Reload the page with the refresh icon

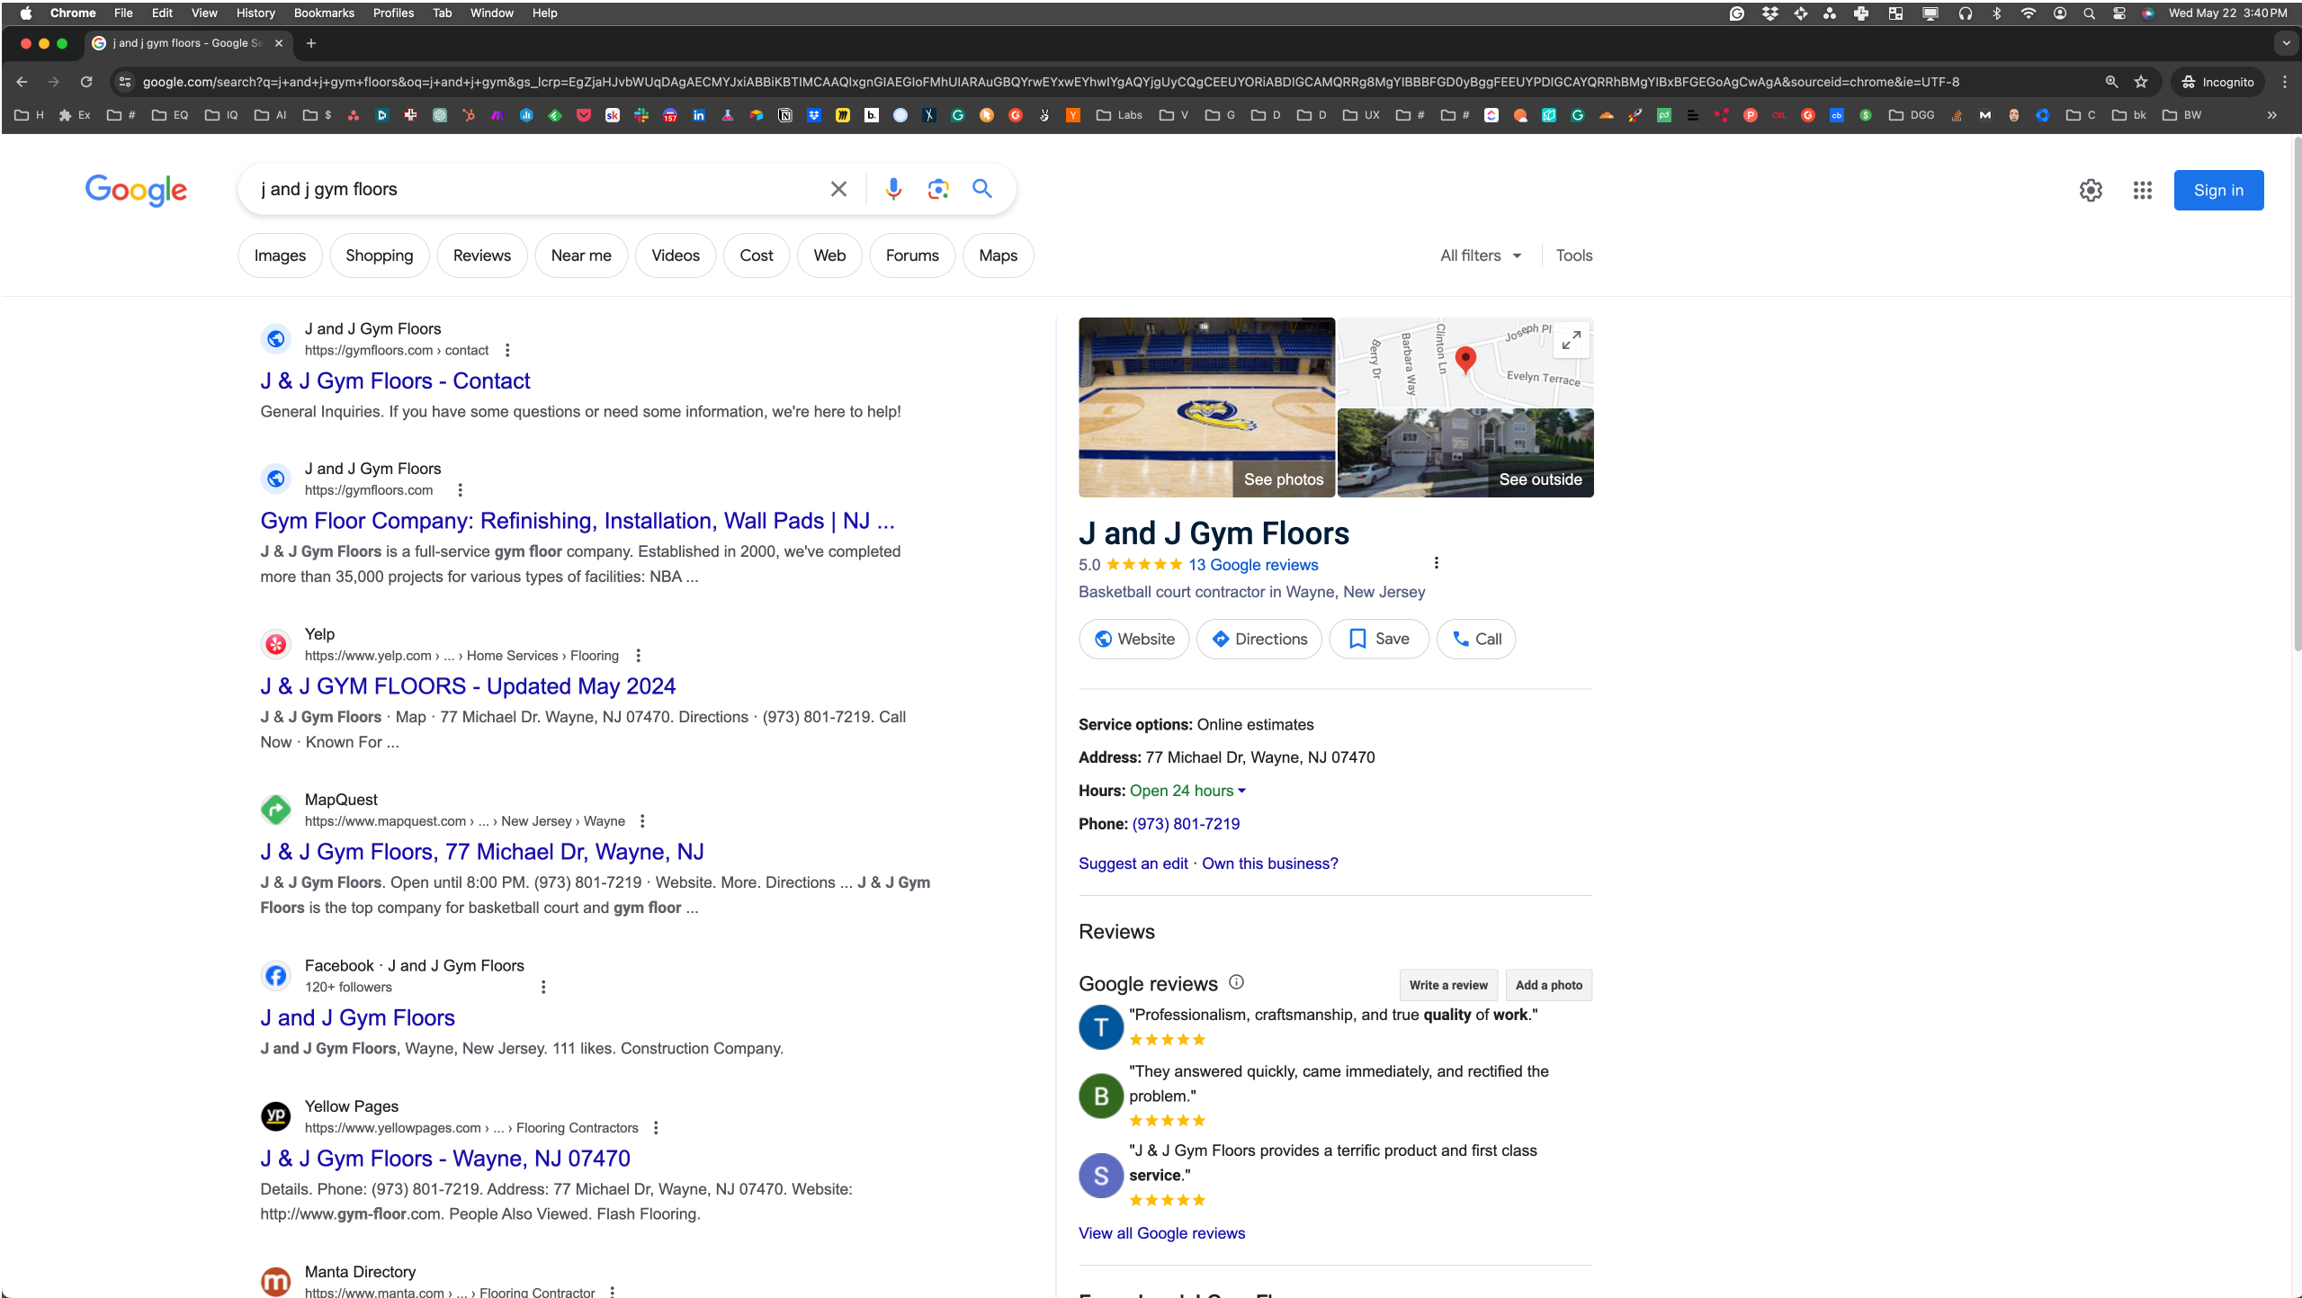click(86, 81)
